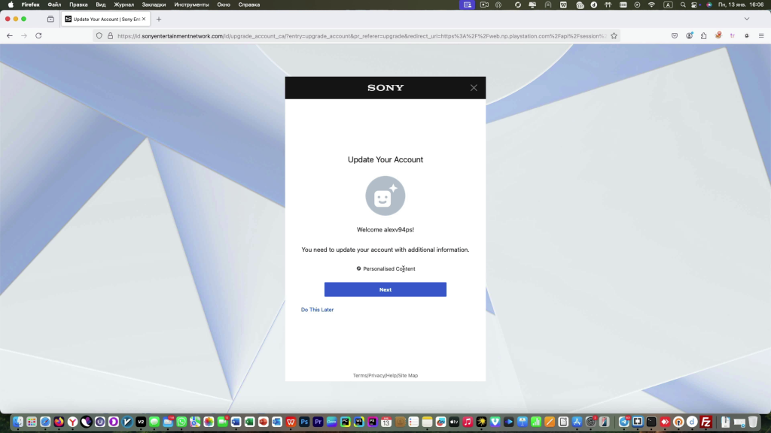Click the URL address bar

(x=361, y=35)
